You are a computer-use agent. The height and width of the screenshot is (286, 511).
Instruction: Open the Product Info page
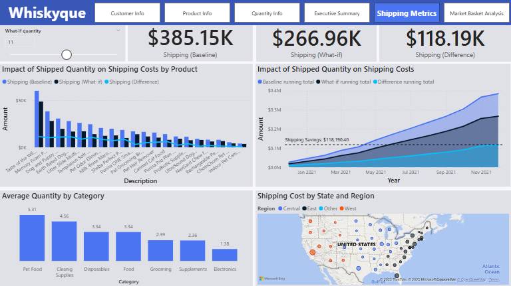[x=197, y=13]
